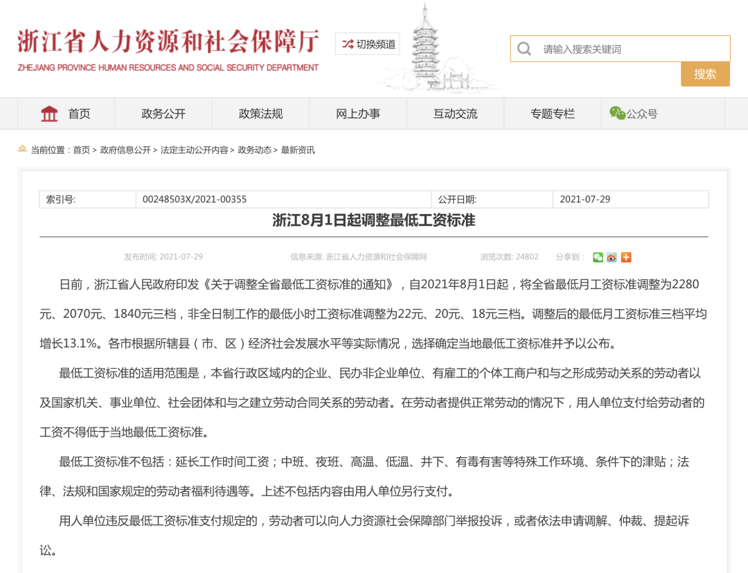Click line starting 律、法规和国家规定

click(246, 491)
